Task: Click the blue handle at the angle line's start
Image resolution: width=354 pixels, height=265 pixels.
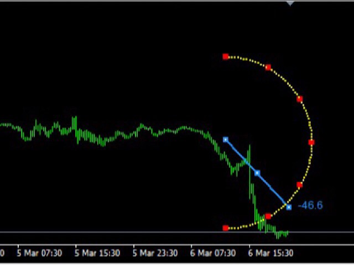Action: (226, 140)
